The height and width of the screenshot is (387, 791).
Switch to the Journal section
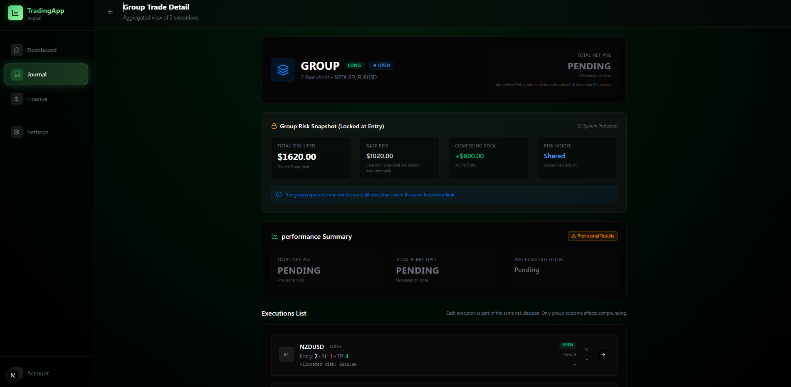pos(37,74)
